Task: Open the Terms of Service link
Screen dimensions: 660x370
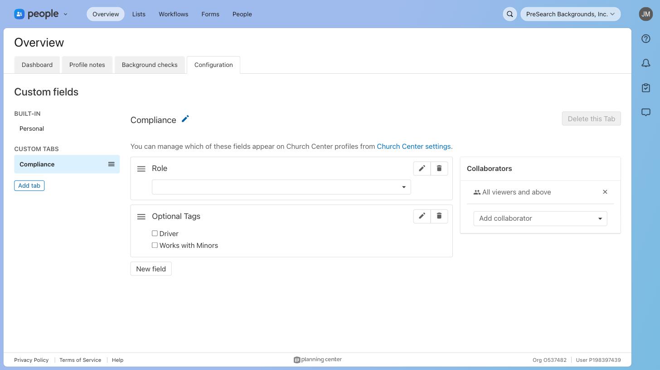Action: click(80, 360)
